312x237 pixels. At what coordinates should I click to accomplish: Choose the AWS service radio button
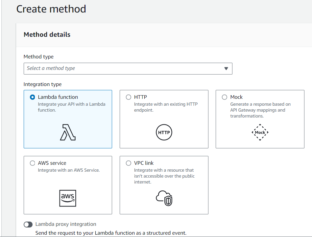click(33, 163)
